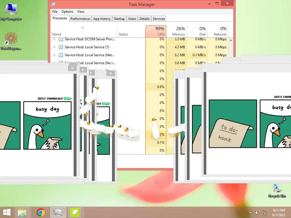The image size is (291, 218).
Task: Click the 0.1% CPU value
Action: (x=161, y=142)
